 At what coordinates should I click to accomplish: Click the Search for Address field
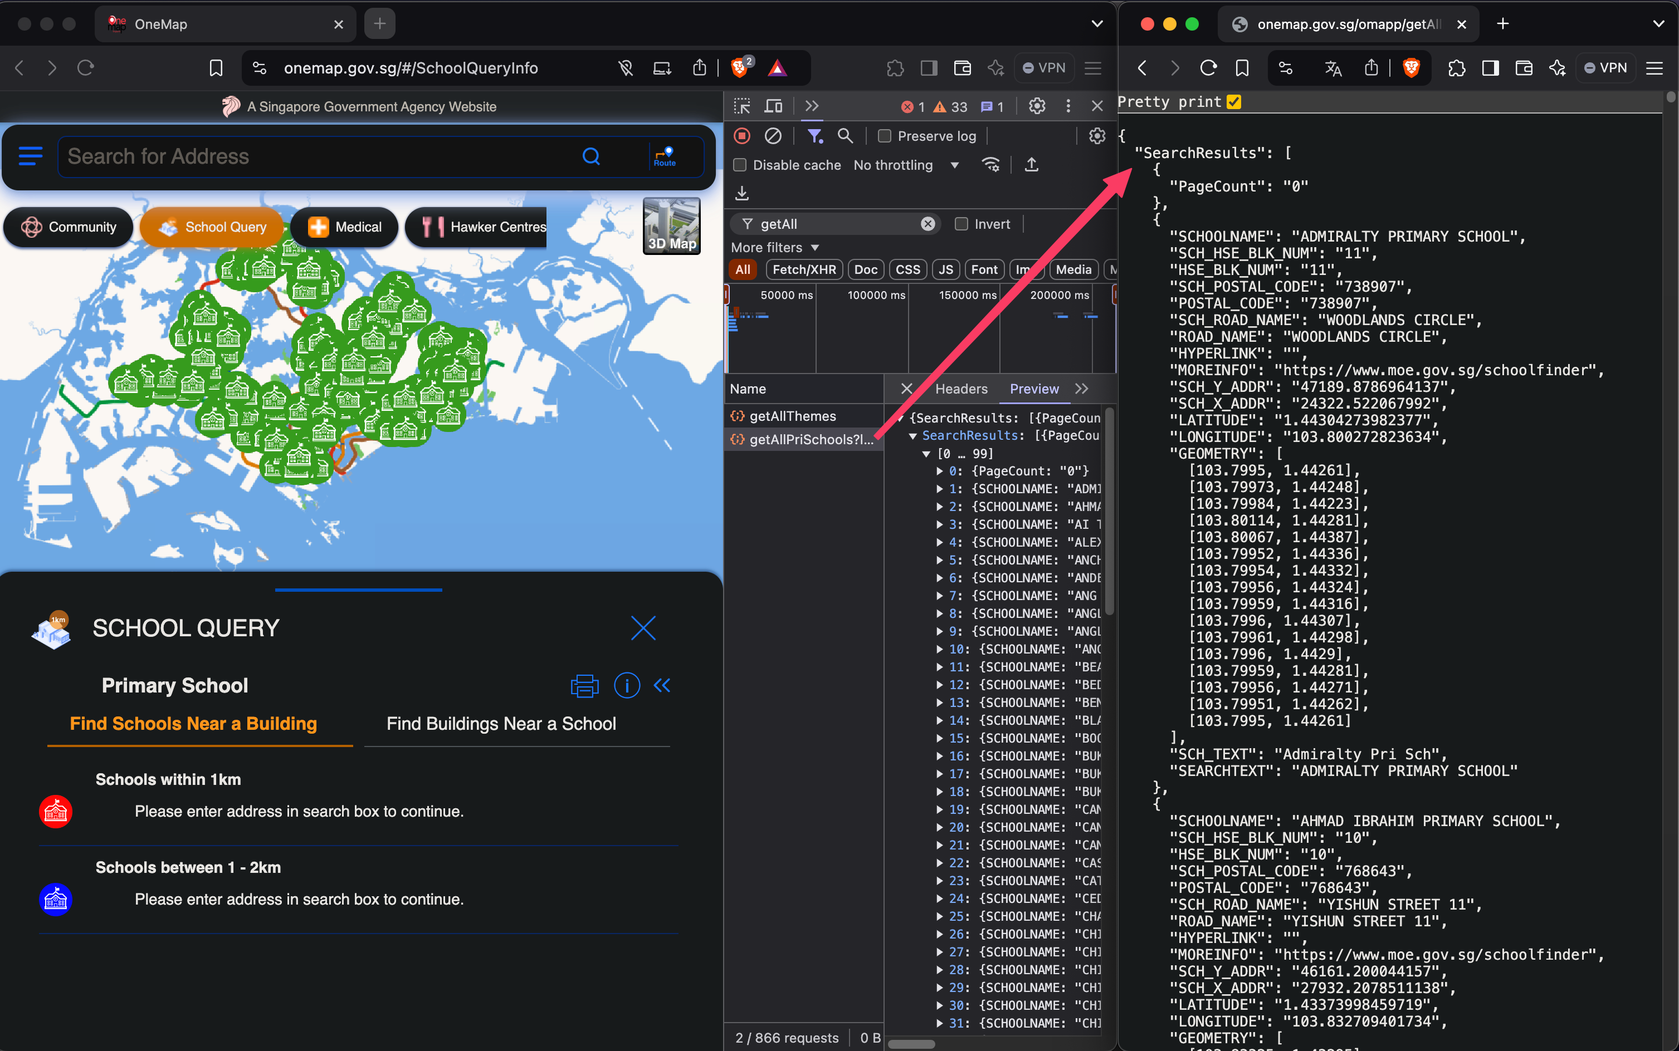point(320,156)
